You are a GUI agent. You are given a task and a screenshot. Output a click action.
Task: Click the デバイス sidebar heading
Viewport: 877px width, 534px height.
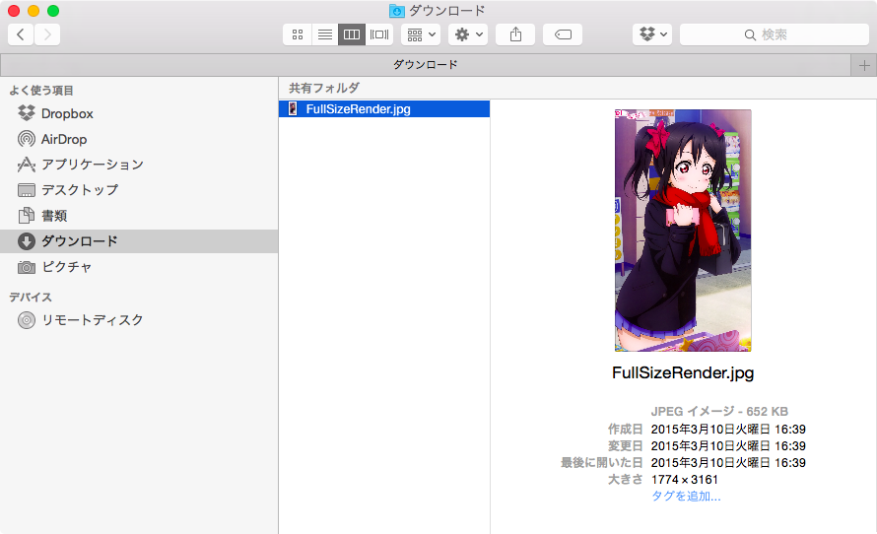31,298
